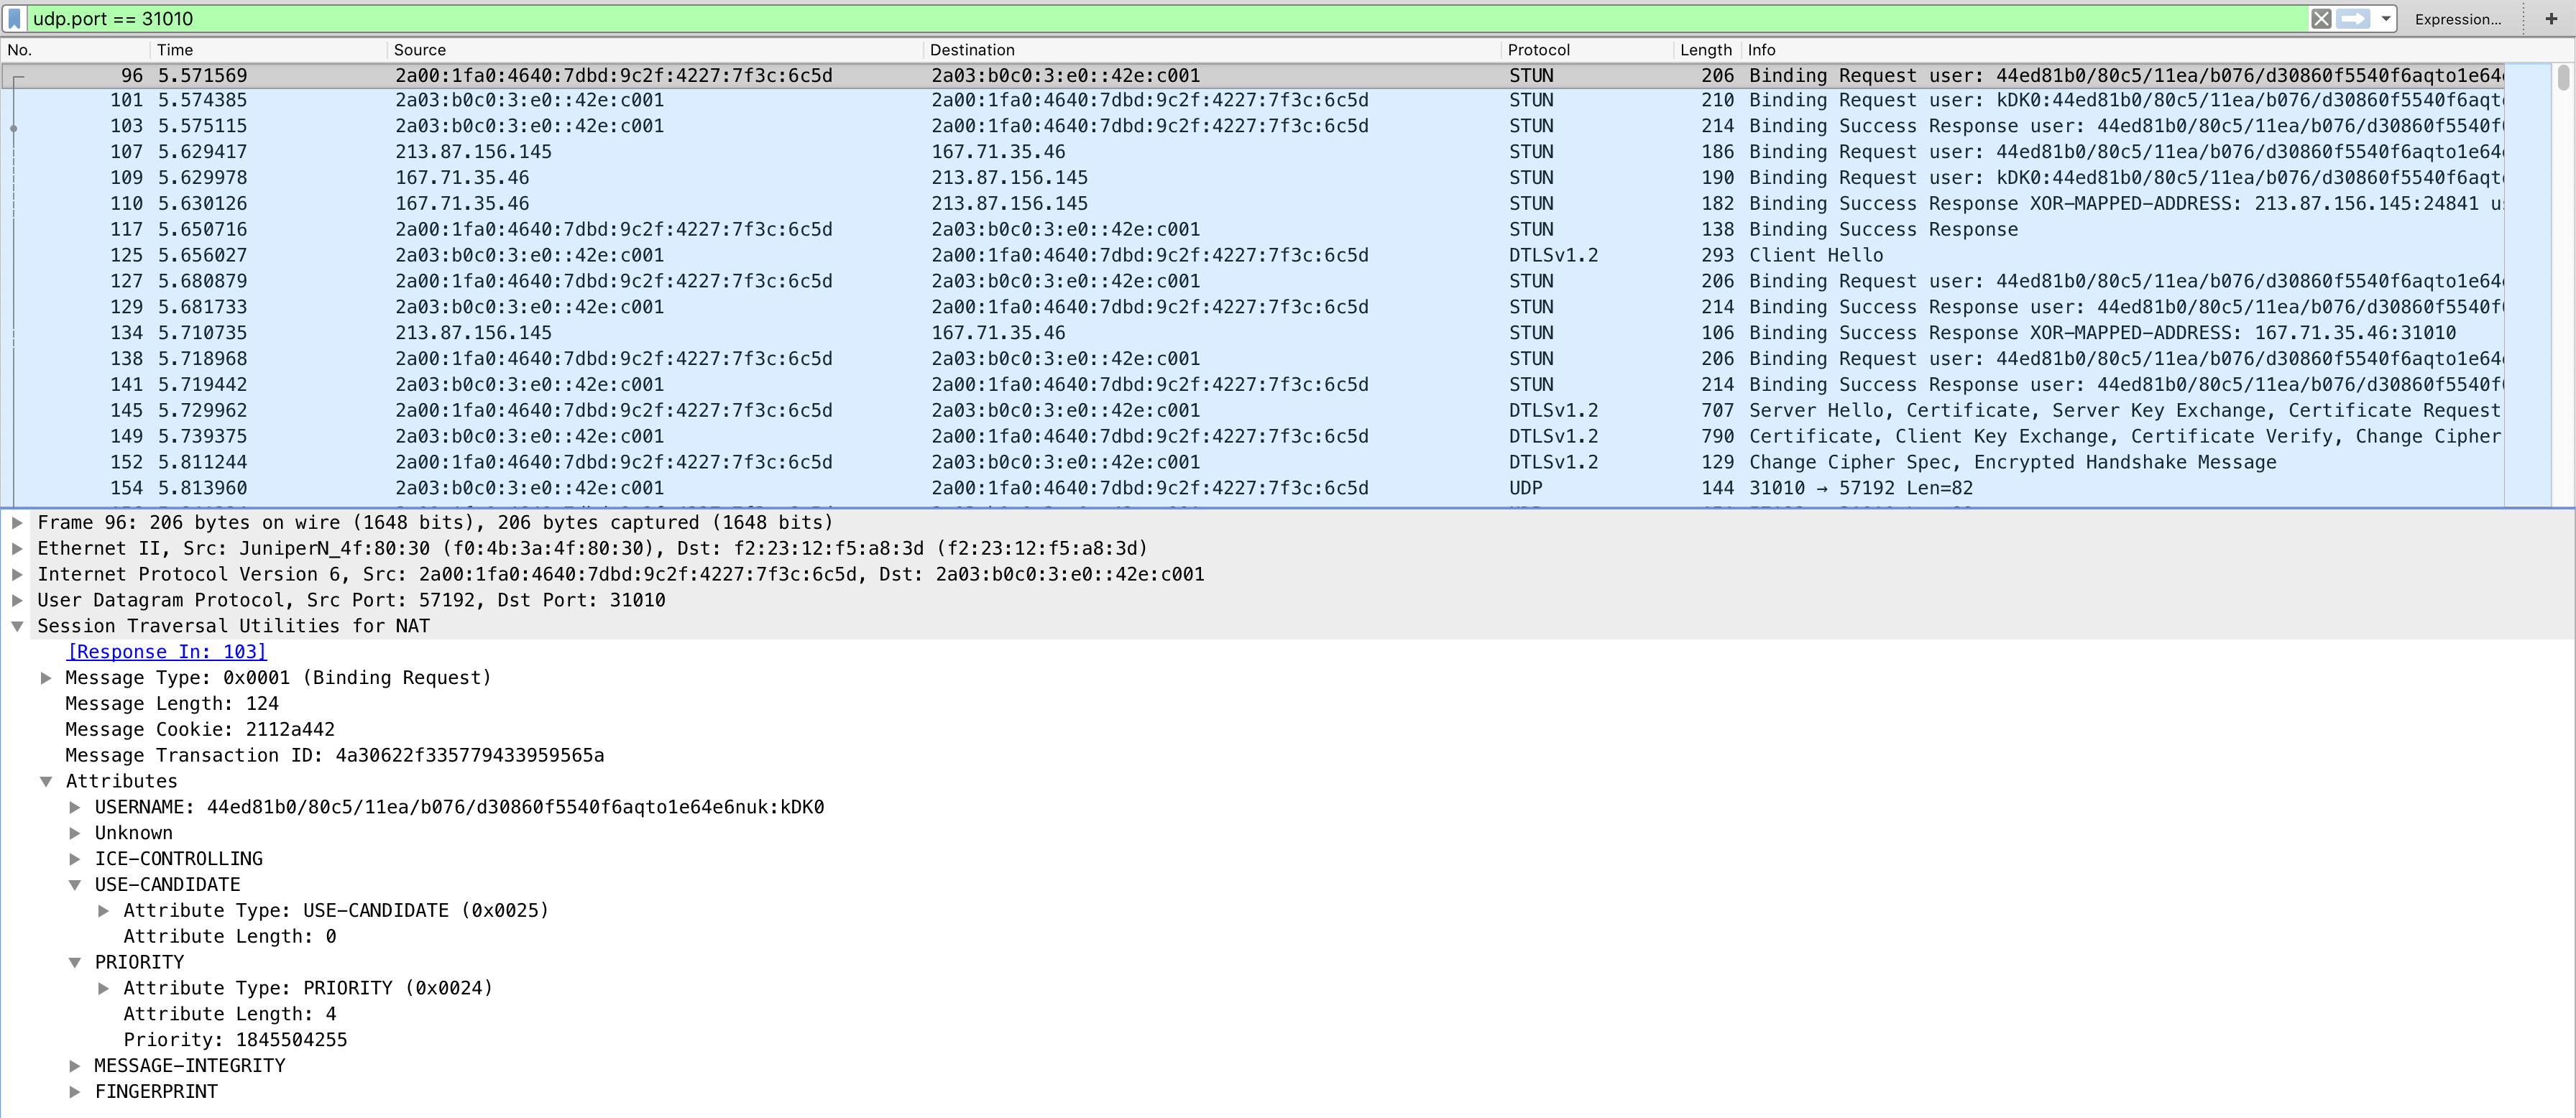This screenshot has width=2576, height=1118.
Task: Clear the display filter with X icon
Action: (x=2321, y=19)
